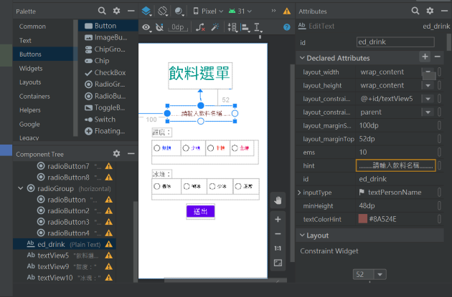
Task: Minimize the Palette panel
Action: point(131,11)
